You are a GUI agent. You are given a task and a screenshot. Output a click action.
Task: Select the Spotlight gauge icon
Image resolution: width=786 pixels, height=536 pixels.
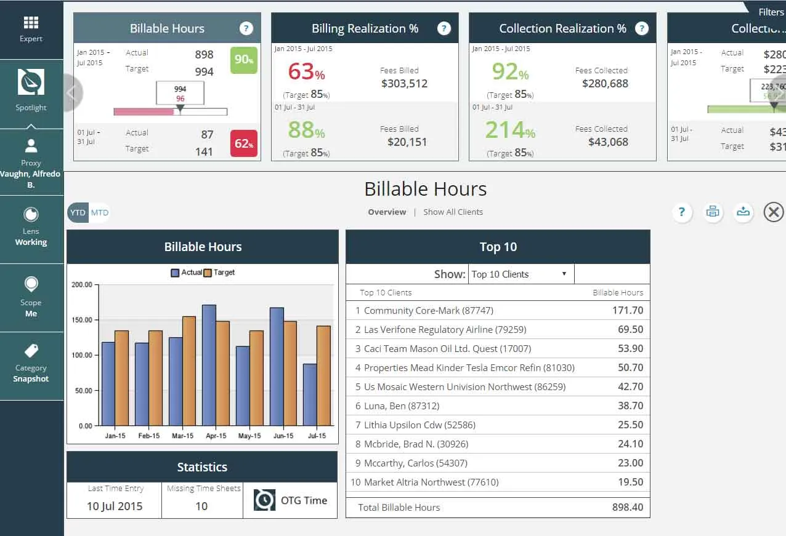pyautogui.click(x=31, y=82)
